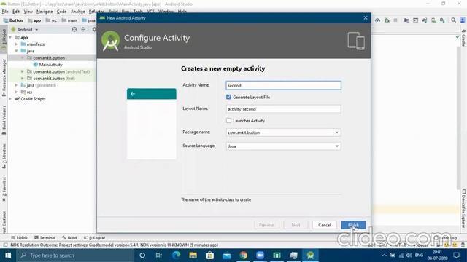
Task: Open the SDK Manager icon
Action: point(442,20)
